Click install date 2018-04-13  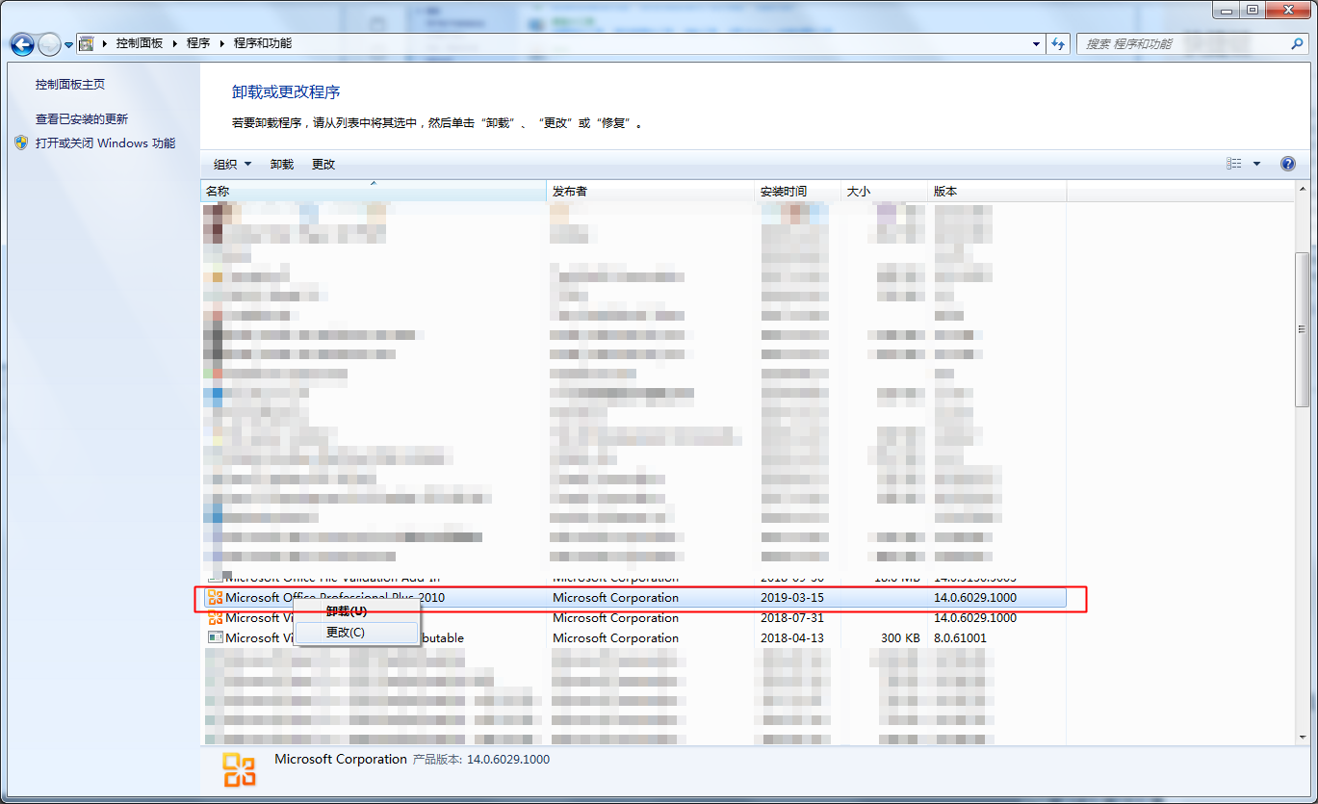[x=792, y=638]
